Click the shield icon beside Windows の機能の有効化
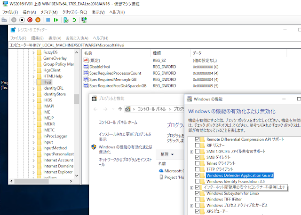The image size is (301, 215). point(94,147)
